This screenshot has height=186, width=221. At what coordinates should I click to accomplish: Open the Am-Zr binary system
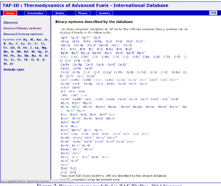(x=128, y=45)
